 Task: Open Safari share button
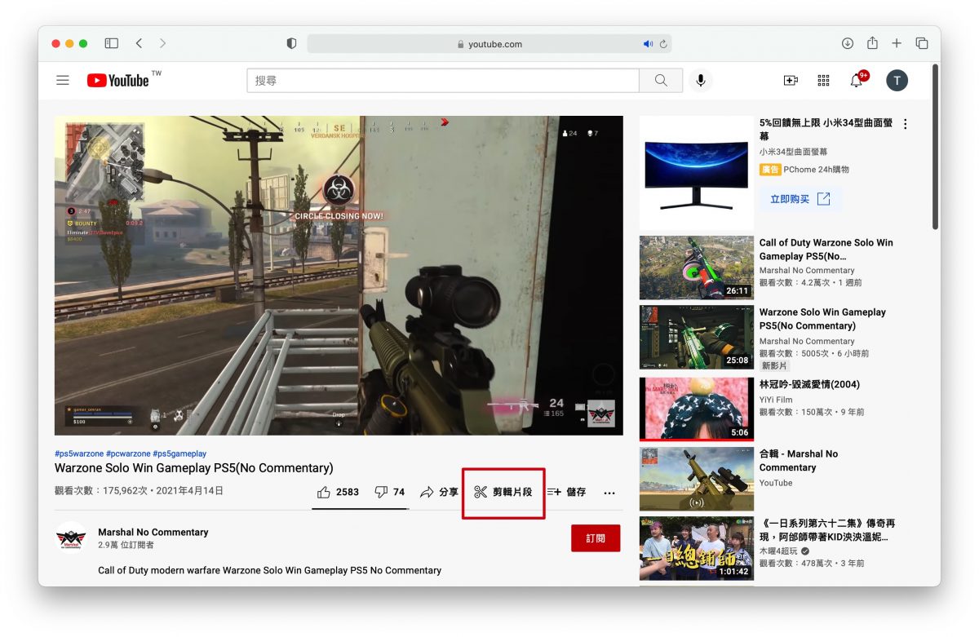pos(872,42)
